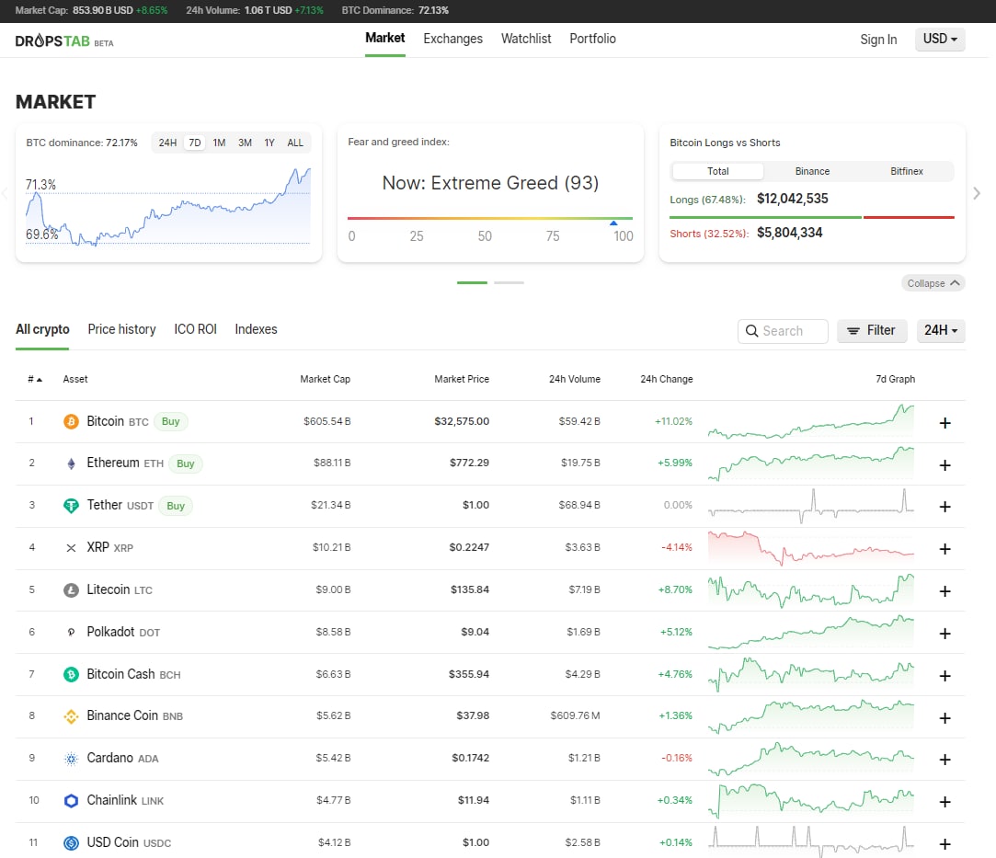The width and height of the screenshot is (996, 858).
Task: Select the 24H dominance chart range
Action: (167, 143)
